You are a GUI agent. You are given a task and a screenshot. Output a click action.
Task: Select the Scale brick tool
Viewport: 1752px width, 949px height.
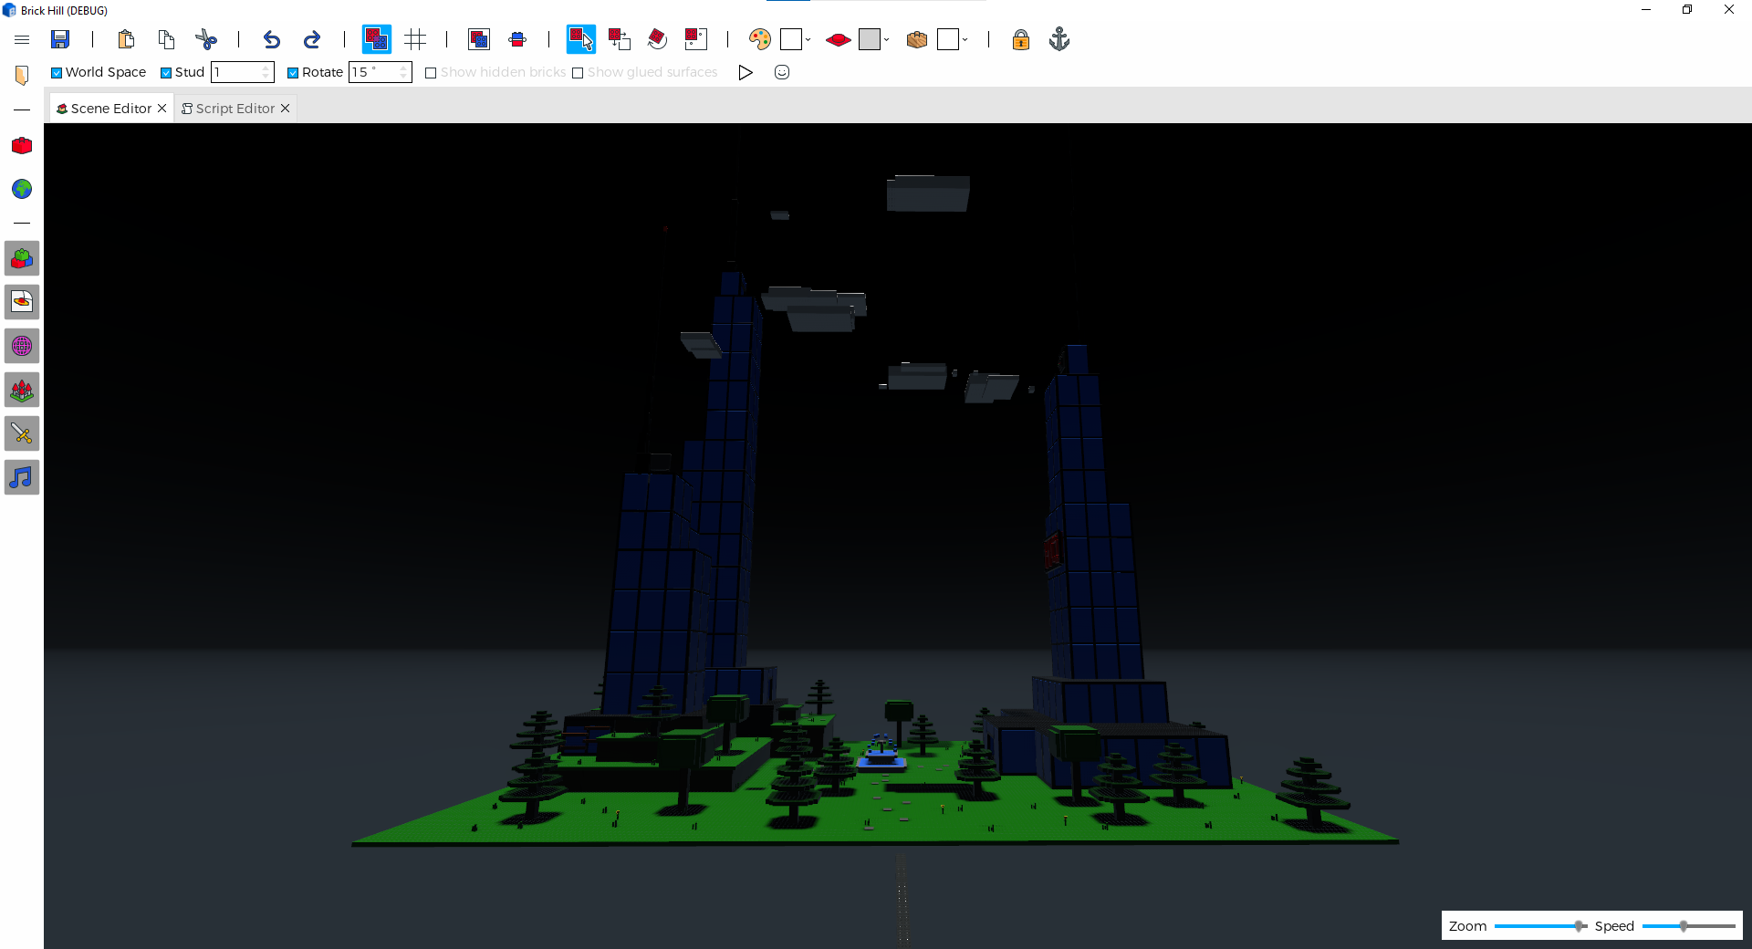point(696,39)
